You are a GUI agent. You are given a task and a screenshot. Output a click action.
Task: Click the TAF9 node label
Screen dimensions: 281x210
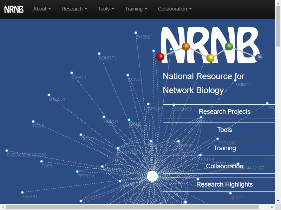47,166
